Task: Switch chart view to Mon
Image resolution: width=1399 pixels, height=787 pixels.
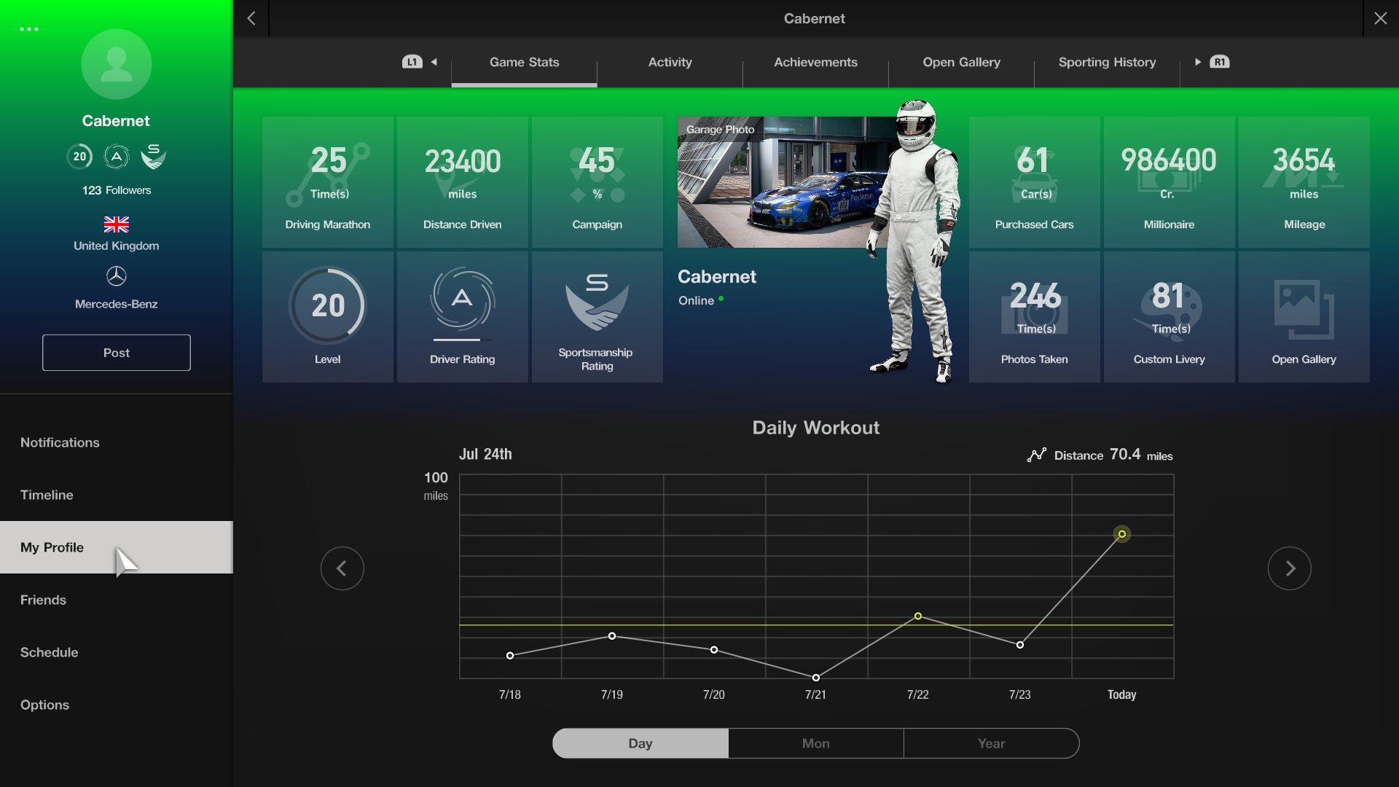Action: pyautogui.click(x=815, y=743)
